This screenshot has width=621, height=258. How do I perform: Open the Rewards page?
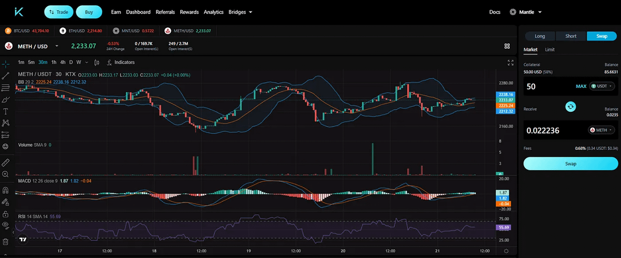tap(189, 11)
